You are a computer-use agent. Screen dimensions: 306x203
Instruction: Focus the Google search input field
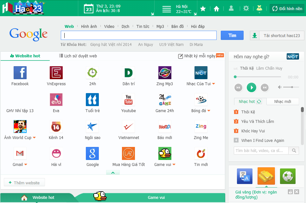click(138, 35)
